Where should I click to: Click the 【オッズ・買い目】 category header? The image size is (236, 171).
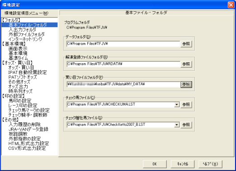click(17, 63)
